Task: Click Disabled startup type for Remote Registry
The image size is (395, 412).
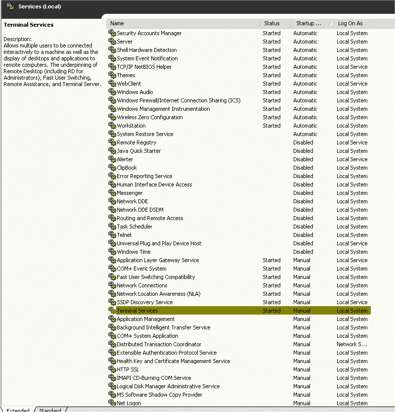Action: pos(303,142)
